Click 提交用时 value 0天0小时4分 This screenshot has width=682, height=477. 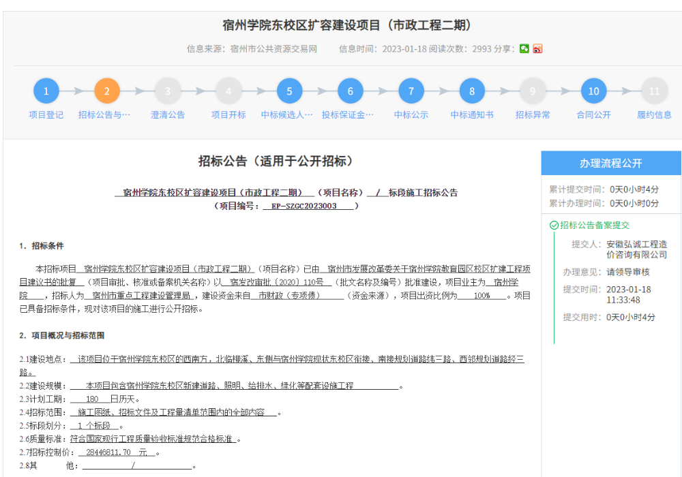coord(631,317)
